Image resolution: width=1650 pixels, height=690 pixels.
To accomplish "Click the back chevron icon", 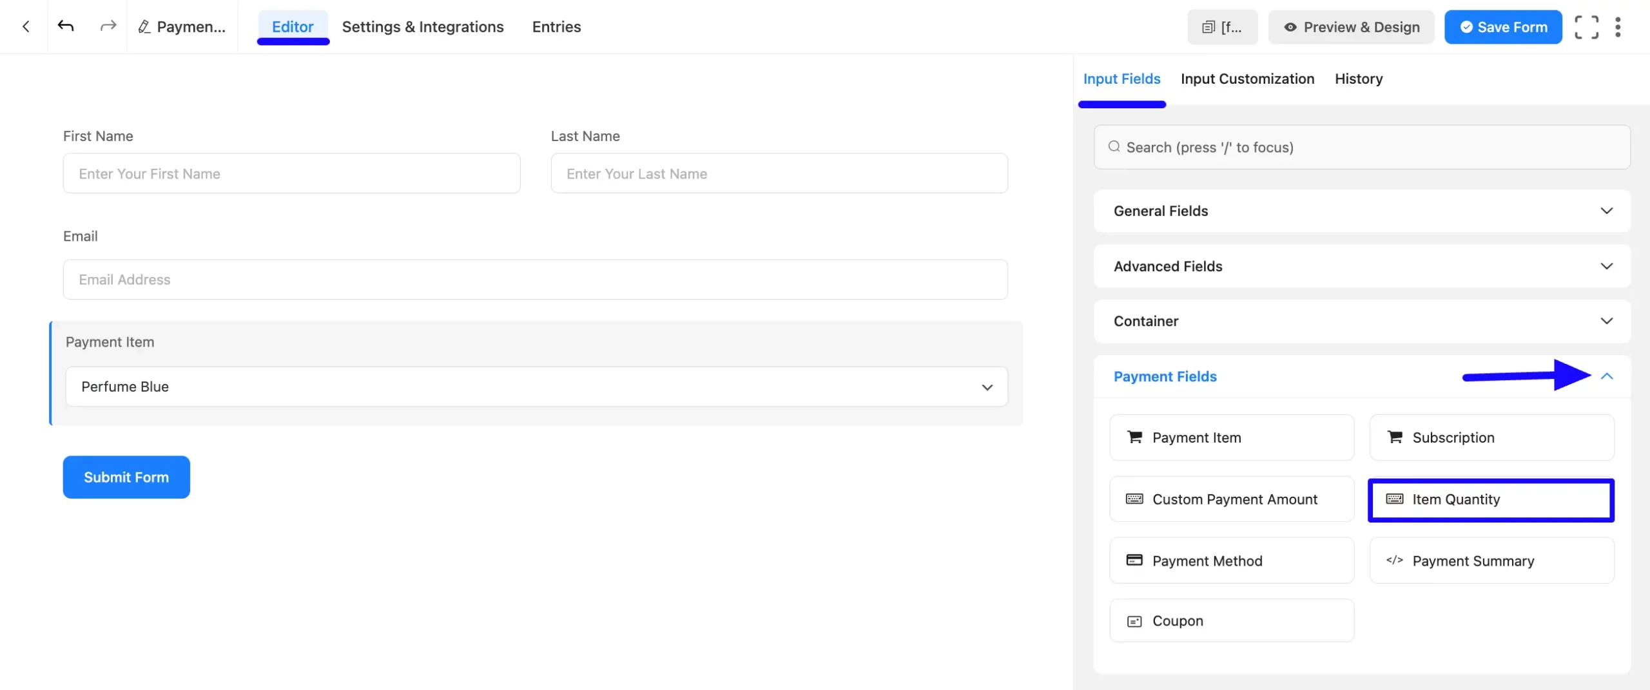I will [25, 26].
